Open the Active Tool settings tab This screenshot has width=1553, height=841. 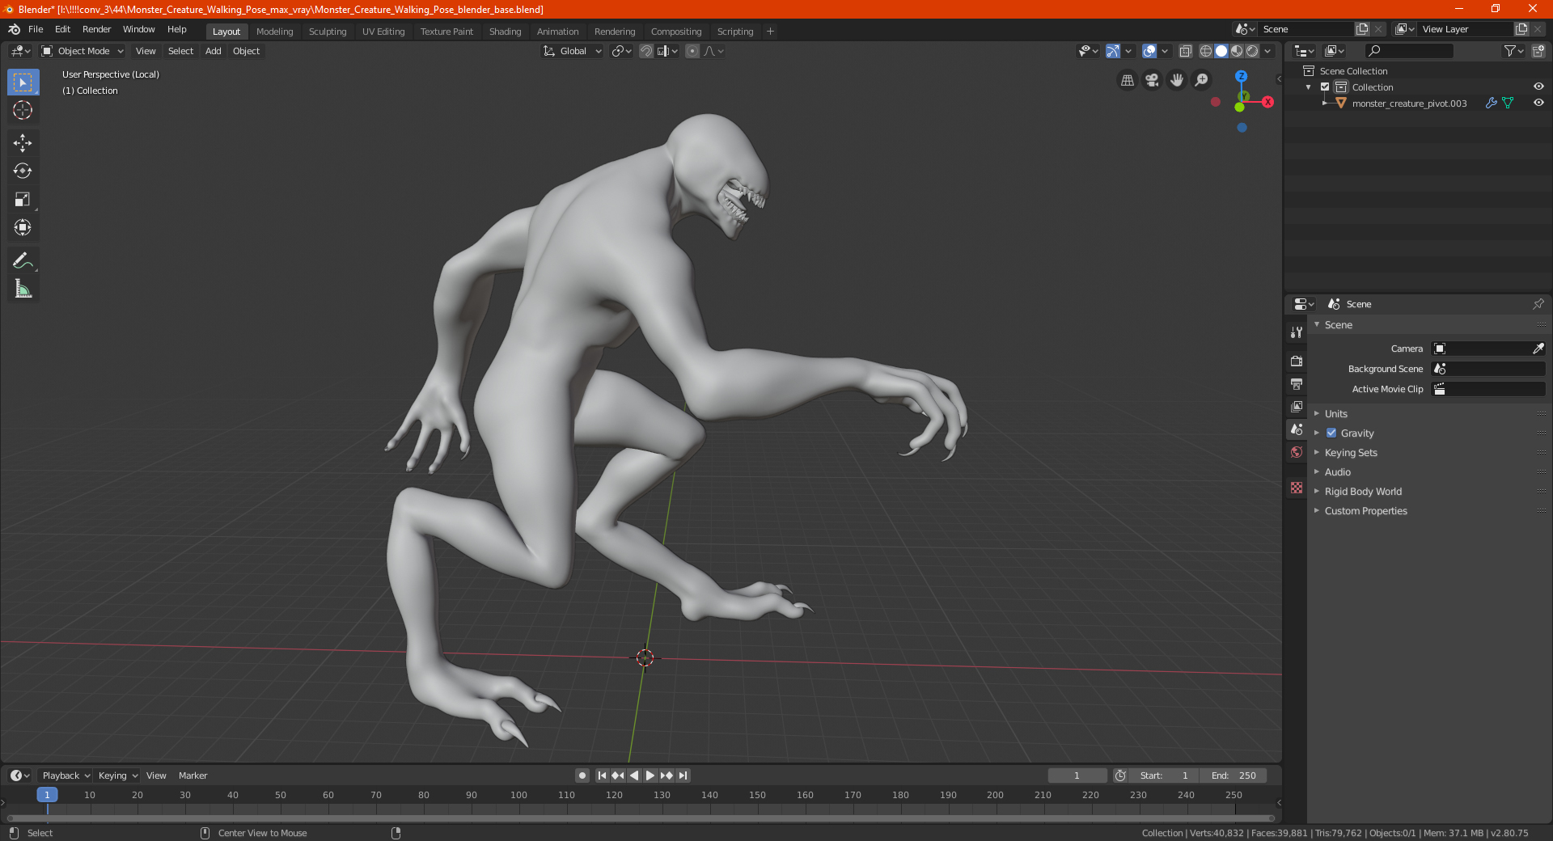click(x=1297, y=332)
